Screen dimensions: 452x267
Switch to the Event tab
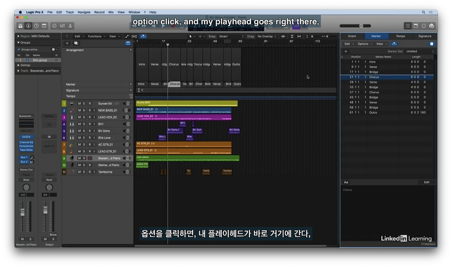pyautogui.click(x=352, y=36)
